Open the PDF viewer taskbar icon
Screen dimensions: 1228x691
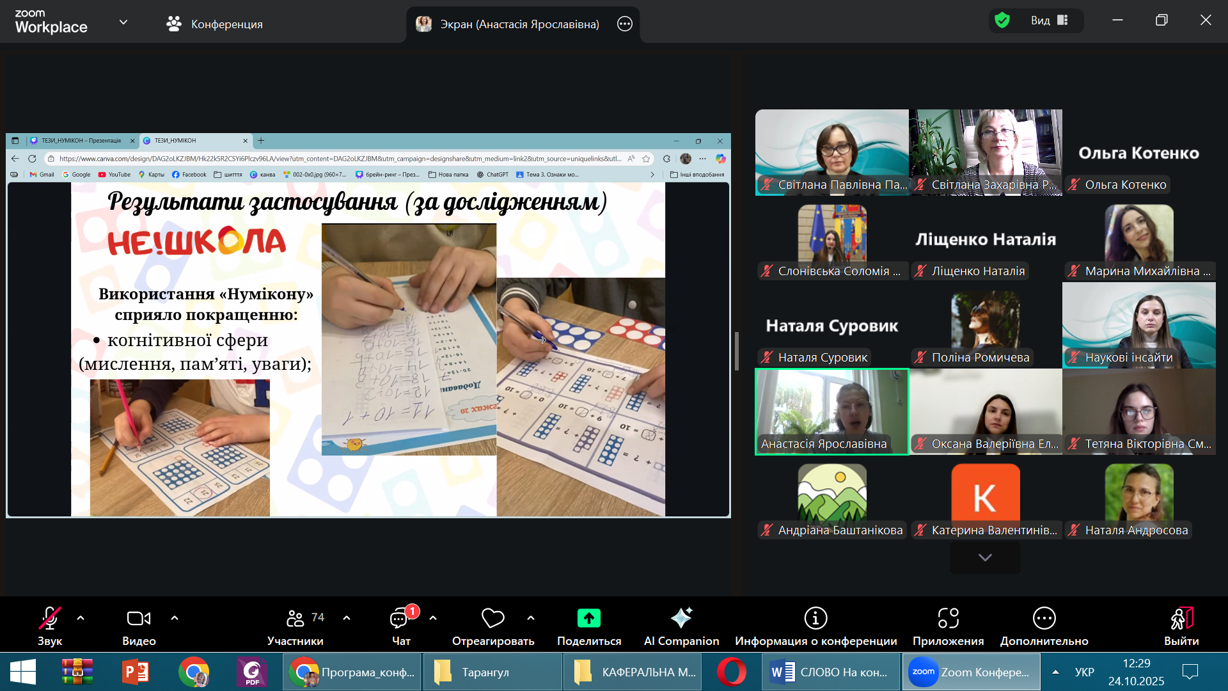tap(252, 672)
